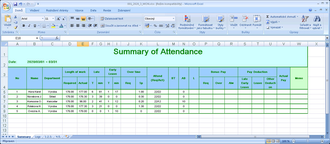The height and width of the screenshot is (144, 330).
Task: Toggle italic formatting
Action: point(29,26)
